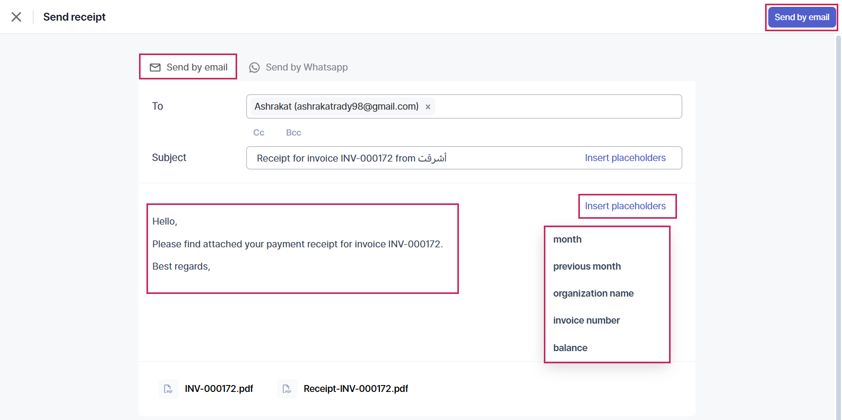The height and width of the screenshot is (420, 842).
Task: Click the envelope icon on email tab
Action: tap(155, 67)
